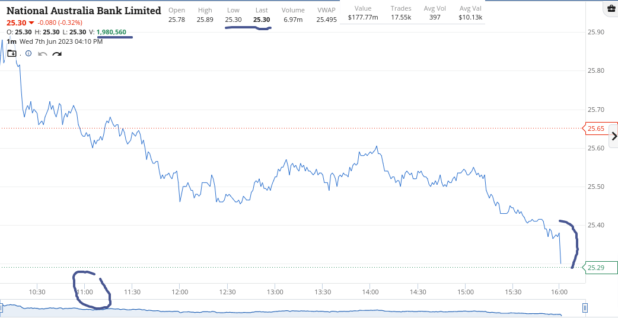
Task: Click the 12:00 time axis label
Action: pos(180,293)
